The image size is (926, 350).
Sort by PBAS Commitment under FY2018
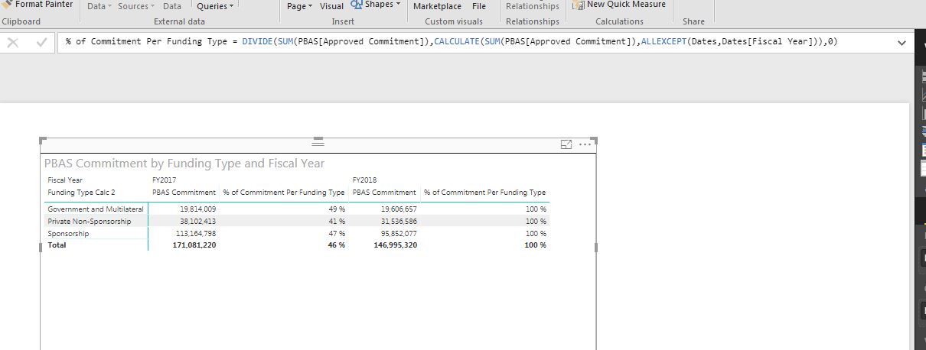pyautogui.click(x=384, y=193)
